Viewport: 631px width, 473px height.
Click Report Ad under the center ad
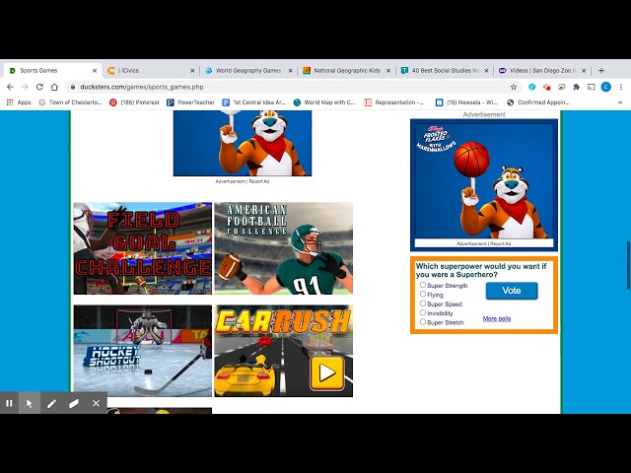point(259,181)
